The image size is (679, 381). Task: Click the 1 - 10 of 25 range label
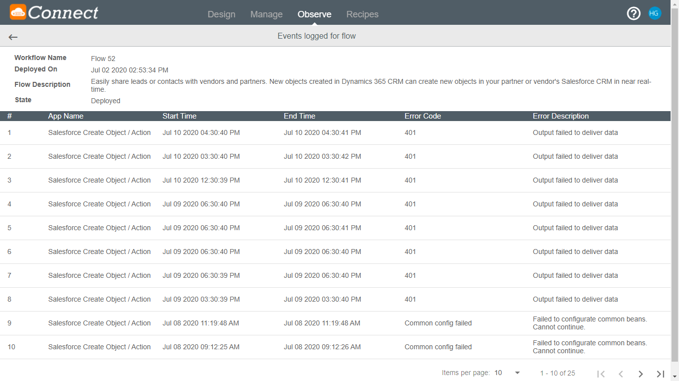pos(558,373)
